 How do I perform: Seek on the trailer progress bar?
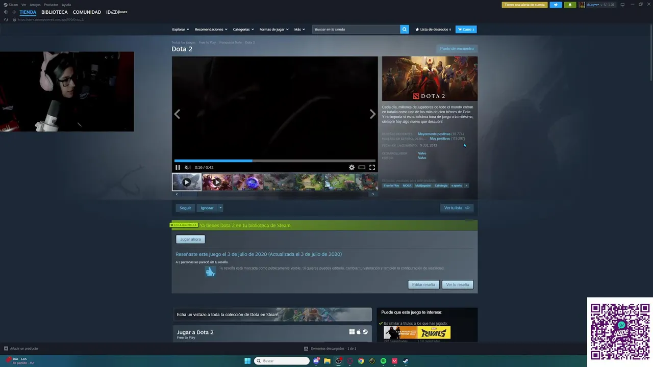[x=274, y=161]
